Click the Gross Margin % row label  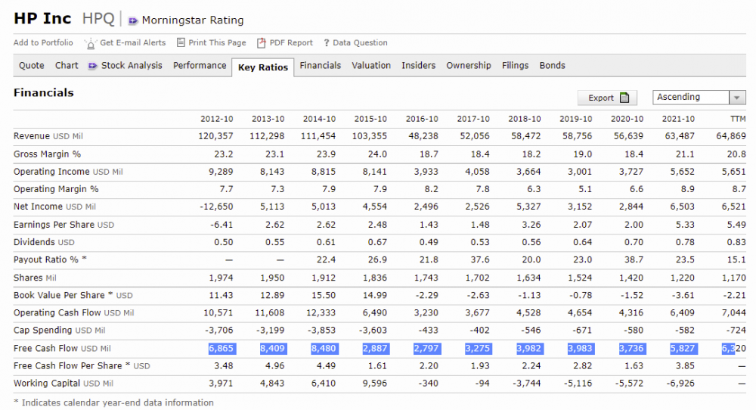[47, 154]
